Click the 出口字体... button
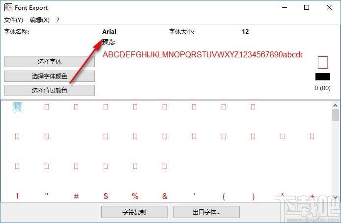Viewport: 341px width, 223px height. coord(206,212)
